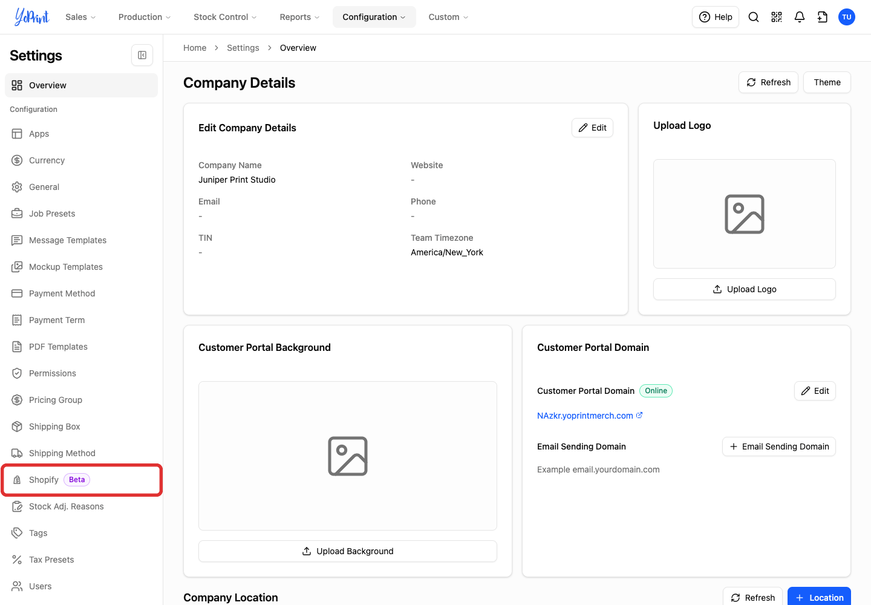Select Overview in the settings sidebar

tap(81, 85)
